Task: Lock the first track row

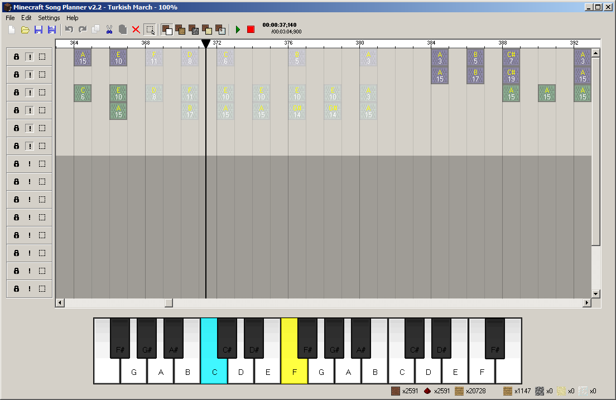Action: click(17, 56)
